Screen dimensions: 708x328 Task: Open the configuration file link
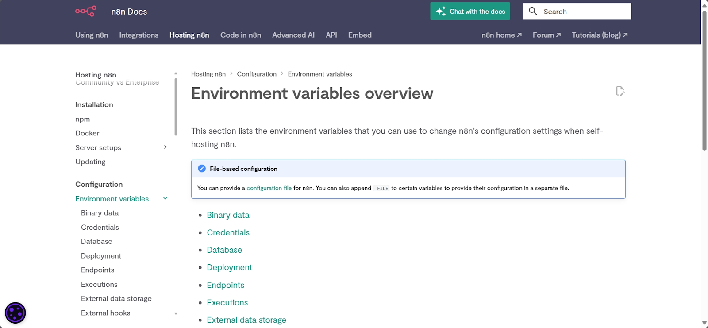point(269,188)
